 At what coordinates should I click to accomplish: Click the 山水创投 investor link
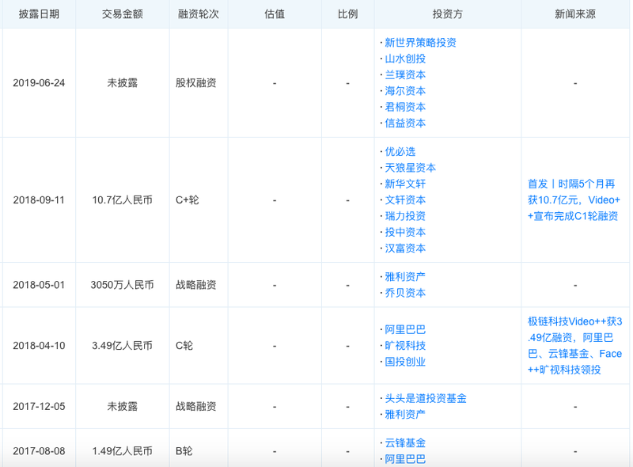click(405, 59)
